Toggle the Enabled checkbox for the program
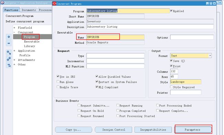Screen dimensions: 224x135 171,11
